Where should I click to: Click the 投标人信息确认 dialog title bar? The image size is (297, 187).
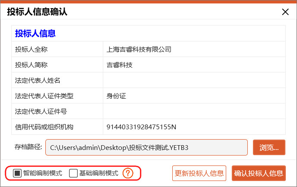coord(130,12)
